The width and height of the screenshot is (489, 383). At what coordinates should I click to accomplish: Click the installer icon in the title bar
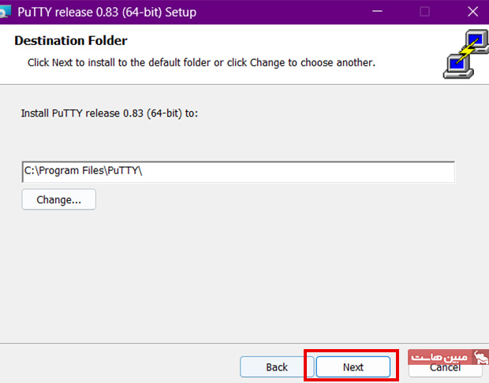(x=5, y=13)
